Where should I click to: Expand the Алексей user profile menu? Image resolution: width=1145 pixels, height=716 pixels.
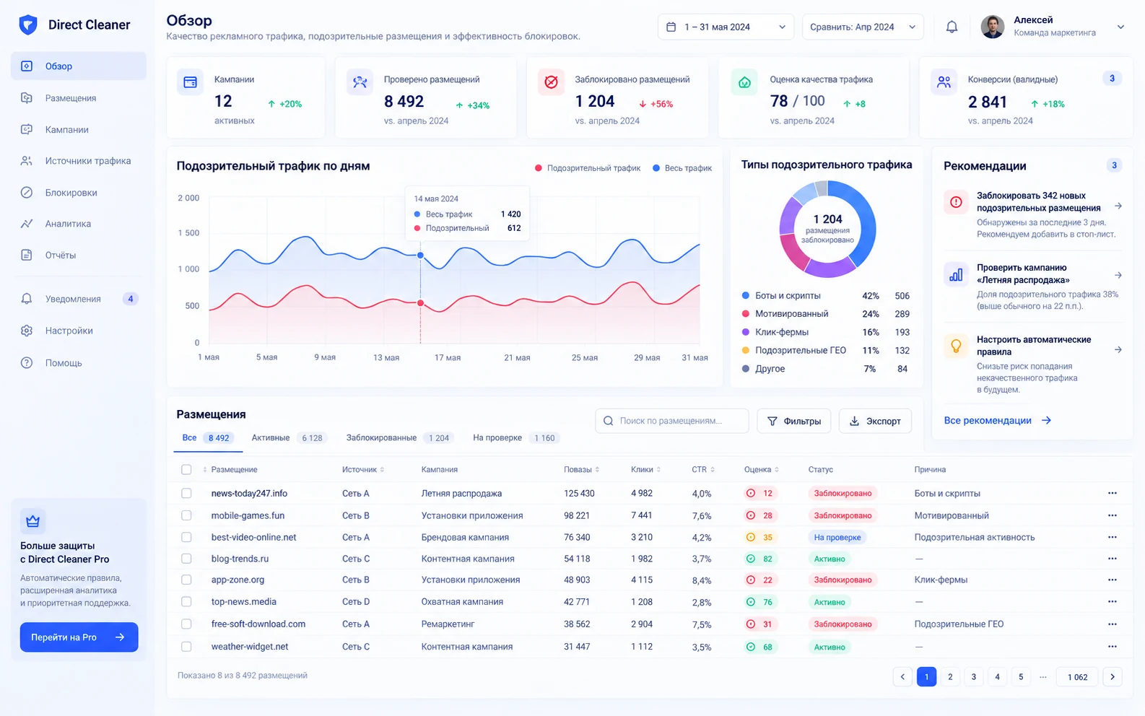pyautogui.click(x=1120, y=27)
